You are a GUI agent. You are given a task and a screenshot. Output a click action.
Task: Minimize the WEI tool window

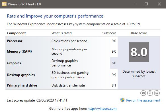(x=134, y=4)
